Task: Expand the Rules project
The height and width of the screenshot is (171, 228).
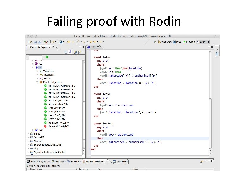Action: [28, 134]
